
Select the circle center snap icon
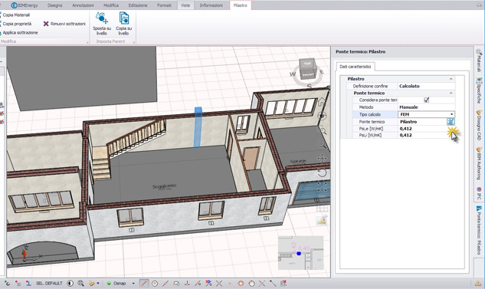[x=155, y=283]
